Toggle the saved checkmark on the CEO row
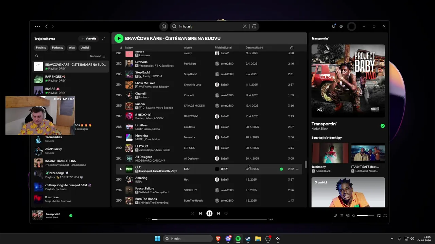 point(281,169)
